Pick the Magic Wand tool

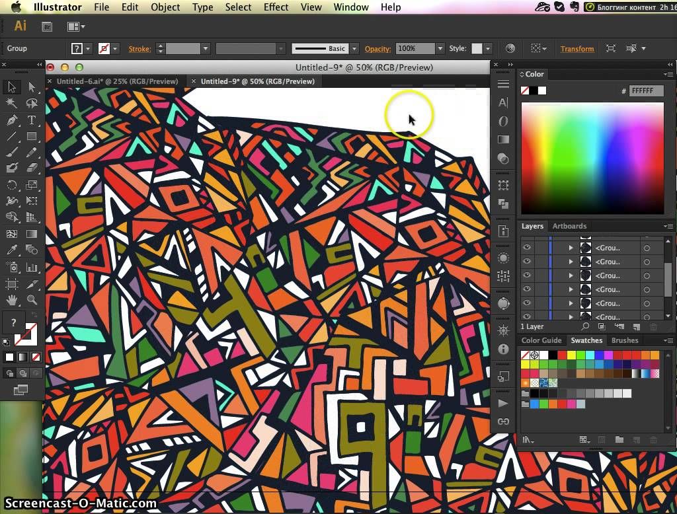coord(12,104)
